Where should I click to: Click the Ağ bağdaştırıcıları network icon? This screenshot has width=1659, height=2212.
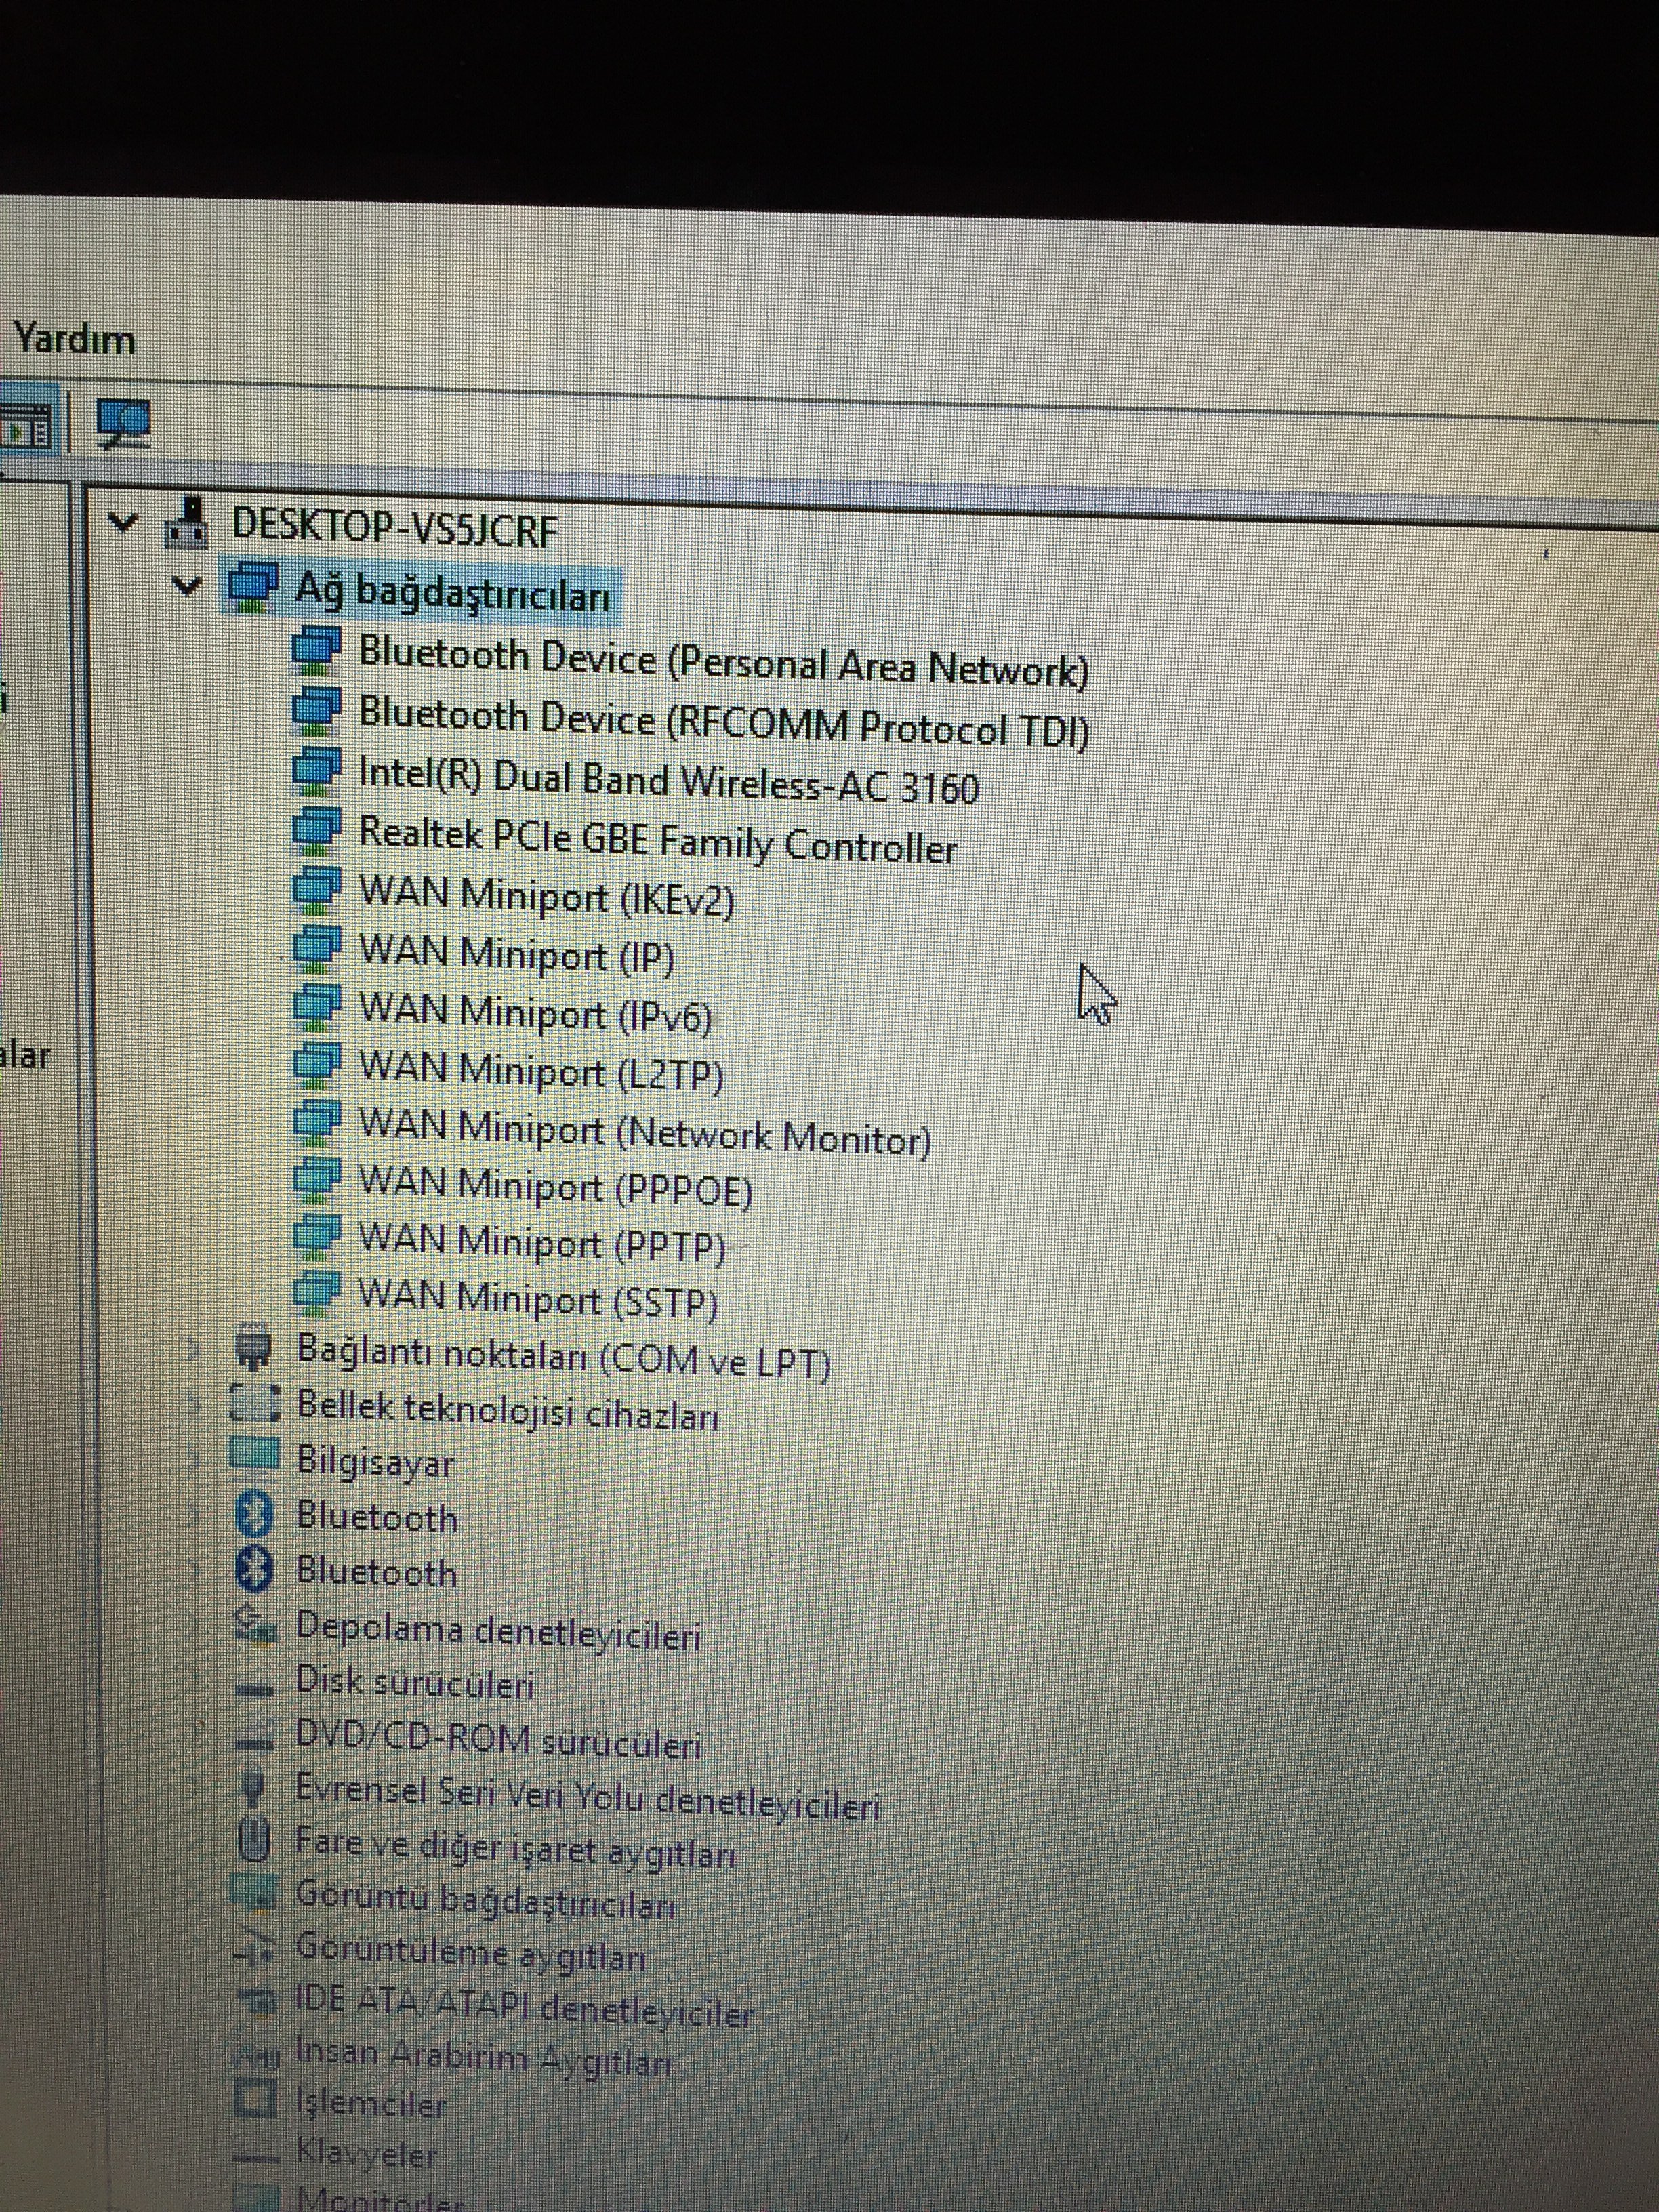coord(253,586)
